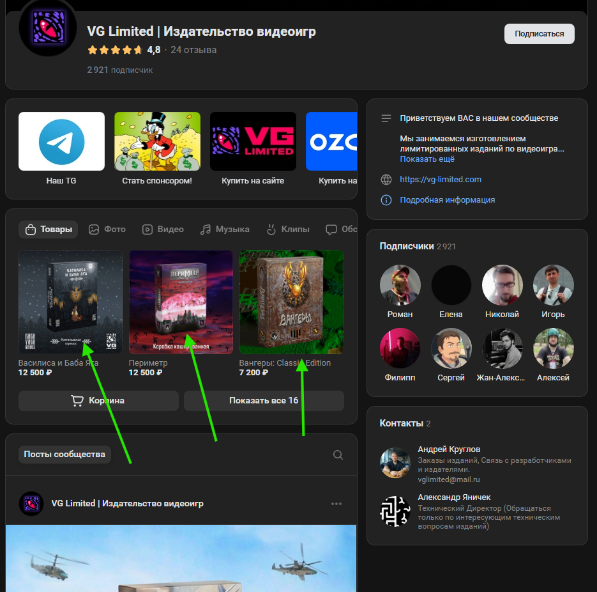Switch to the Музыка tab
This screenshot has height=592, width=597.
pos(225,230)
